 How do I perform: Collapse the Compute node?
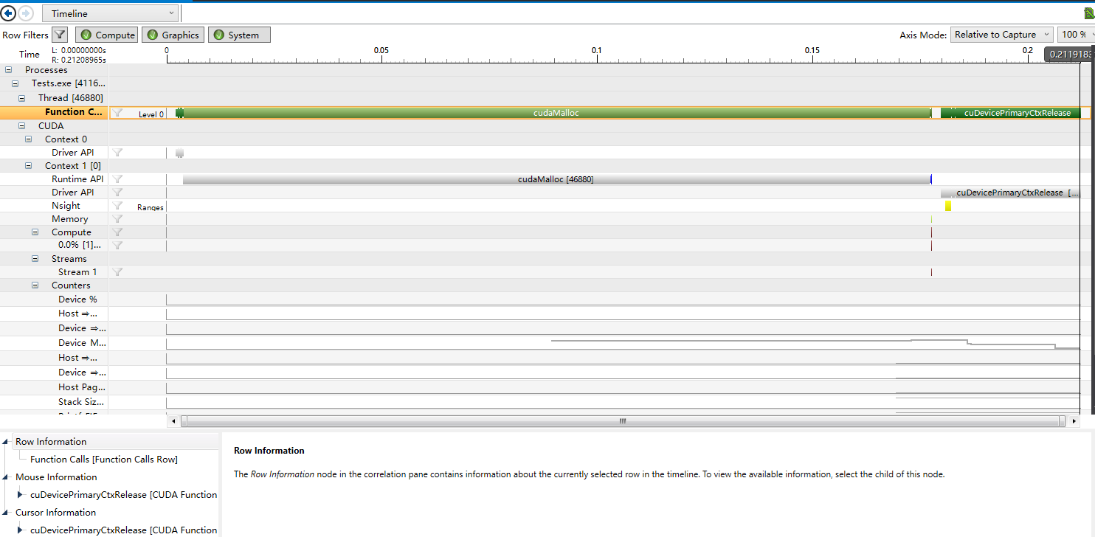(35, 232)
